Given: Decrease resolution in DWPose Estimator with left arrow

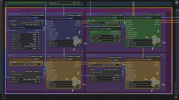Looking at the screenshot, I should coord(13,41).
